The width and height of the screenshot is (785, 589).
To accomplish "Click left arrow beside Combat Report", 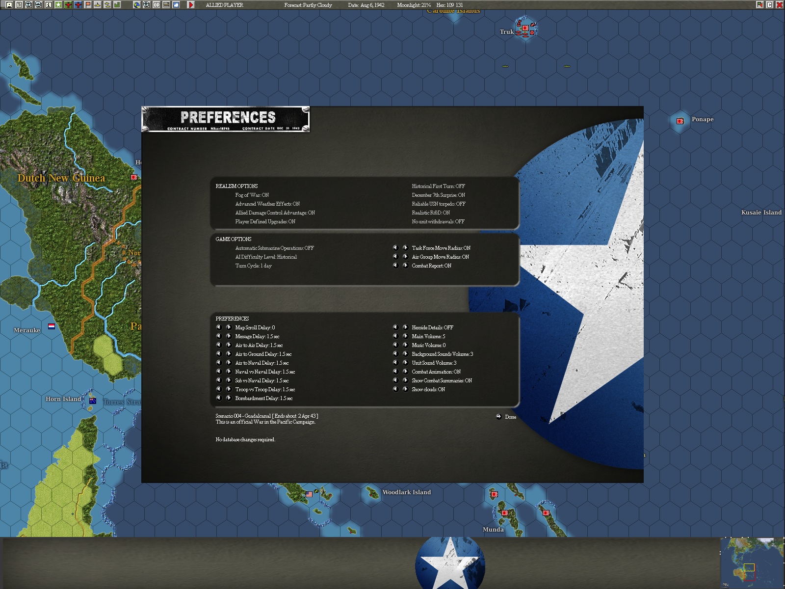I will click(395, 266).
